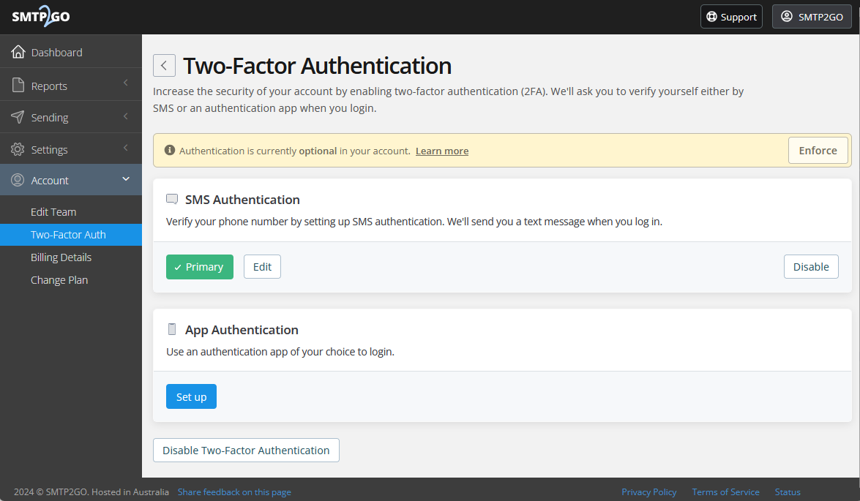
Task: Click the Dashboard house icon in sidebar
Action: click(x=18, y=52)
